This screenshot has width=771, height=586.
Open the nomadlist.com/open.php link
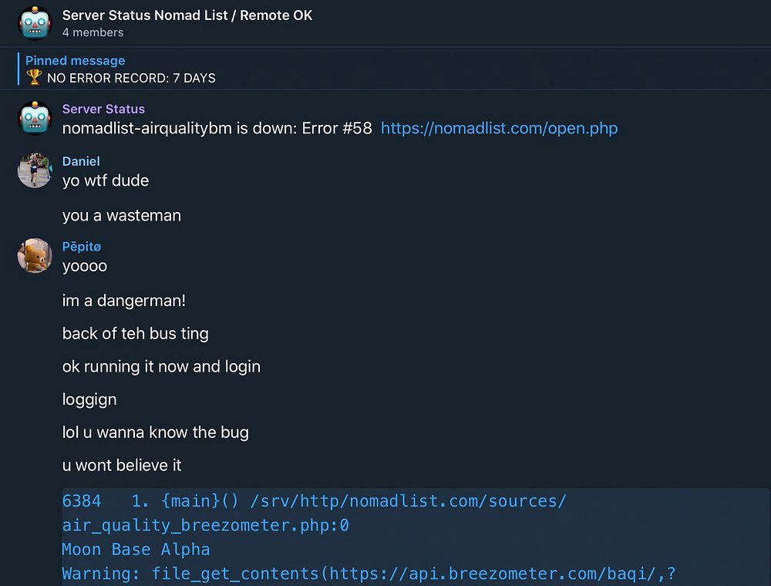point(499,128)
